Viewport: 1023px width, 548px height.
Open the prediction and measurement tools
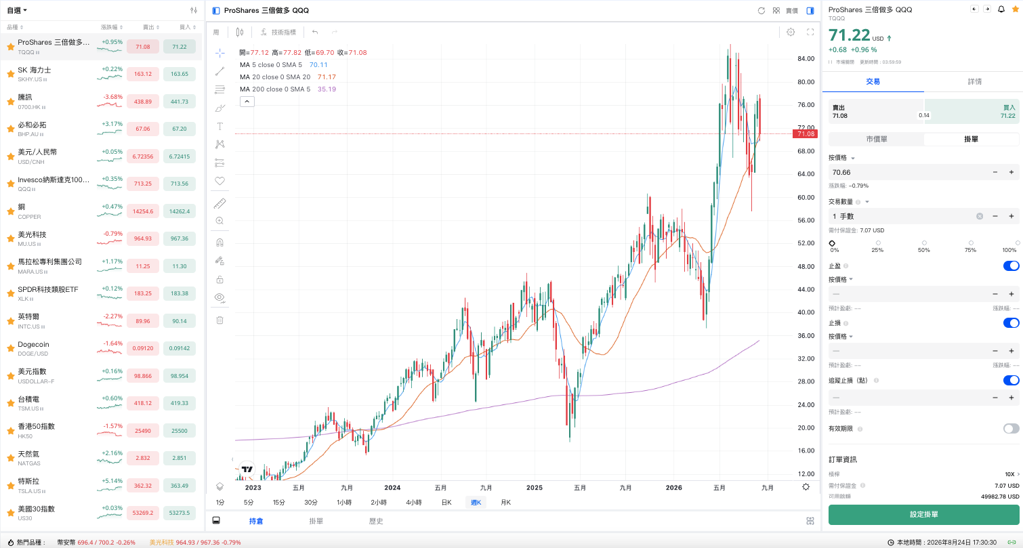click(220, 163)
